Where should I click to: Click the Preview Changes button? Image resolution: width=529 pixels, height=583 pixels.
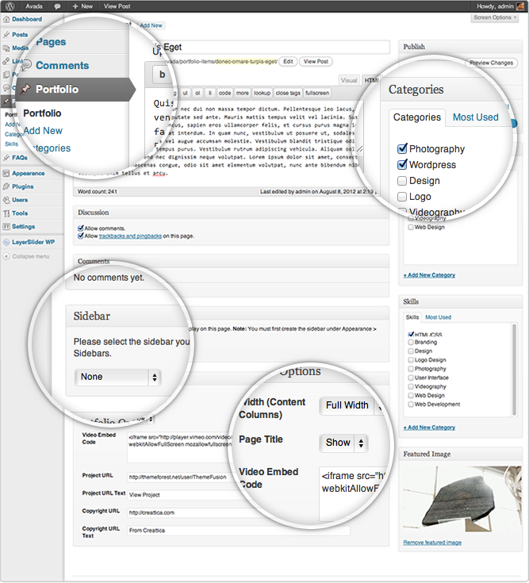click(x=491, y=63)
